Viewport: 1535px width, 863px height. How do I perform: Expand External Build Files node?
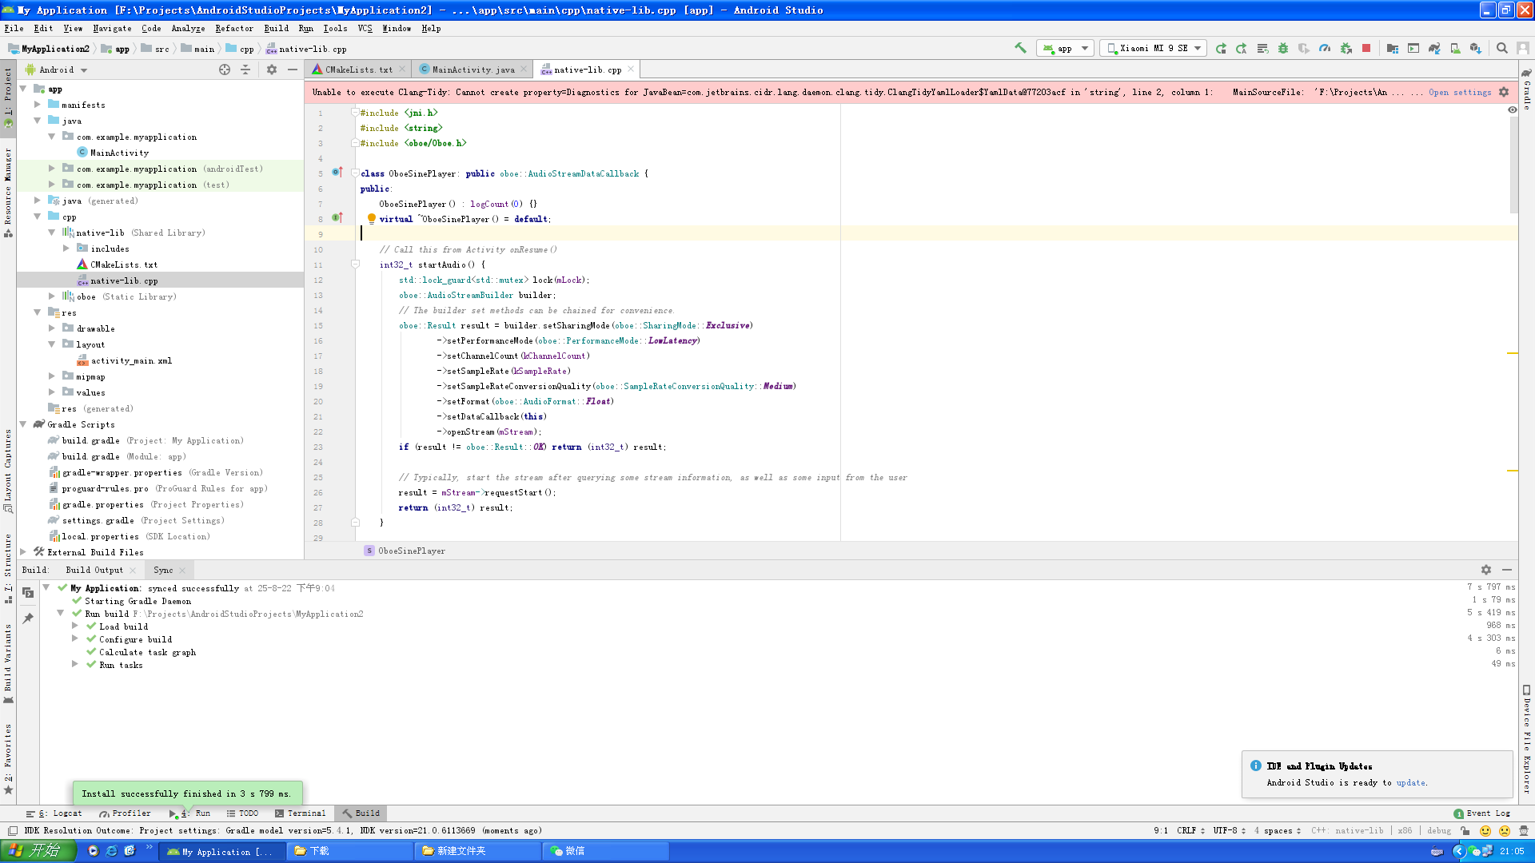click(23, 552)
